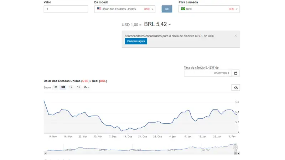Expand the BRL 5,42 result dropdown arrow
This screenshot has width=285, height=160.
pos(170,25)
